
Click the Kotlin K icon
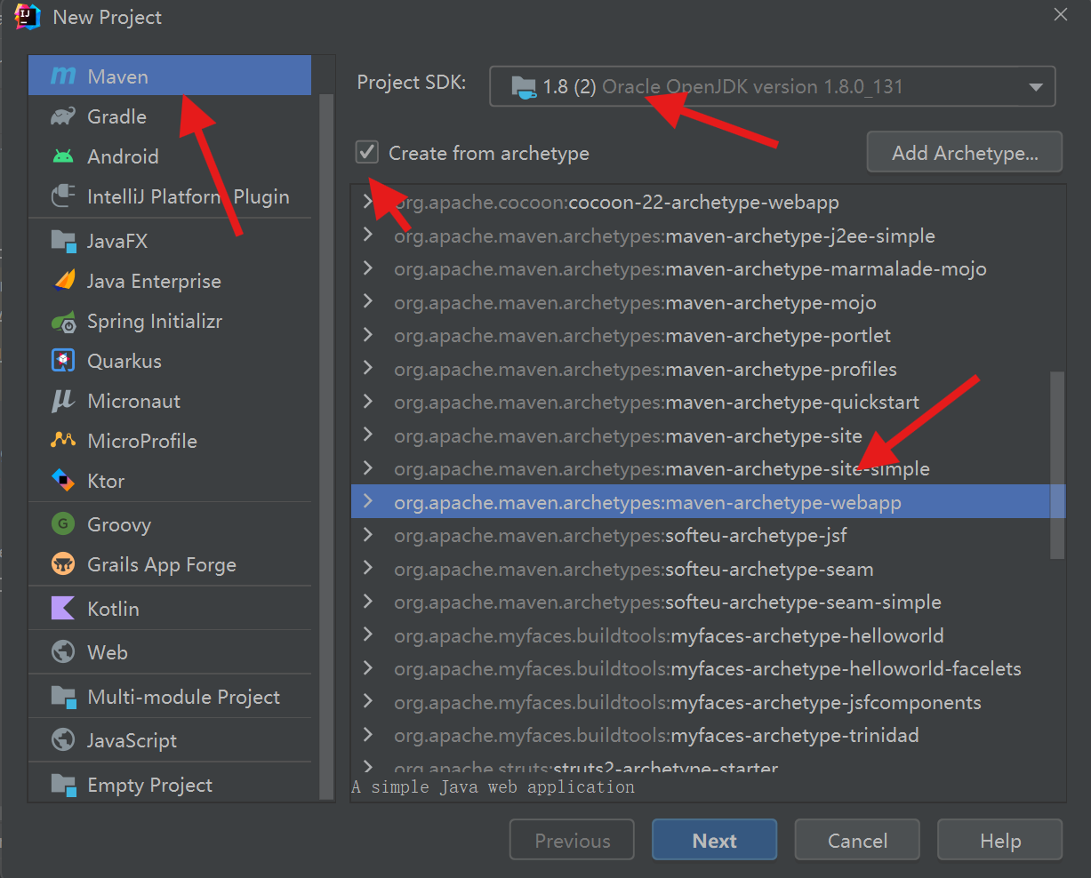[x=63, y=609]
